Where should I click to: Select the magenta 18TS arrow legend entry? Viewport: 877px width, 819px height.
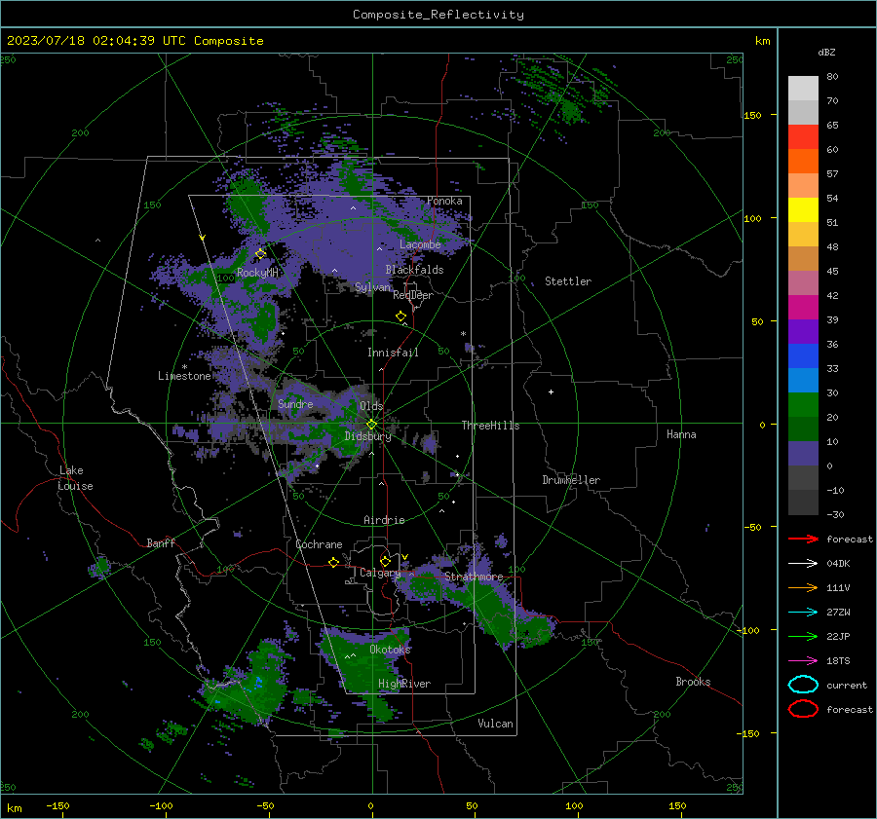click(x=803, y=661)
